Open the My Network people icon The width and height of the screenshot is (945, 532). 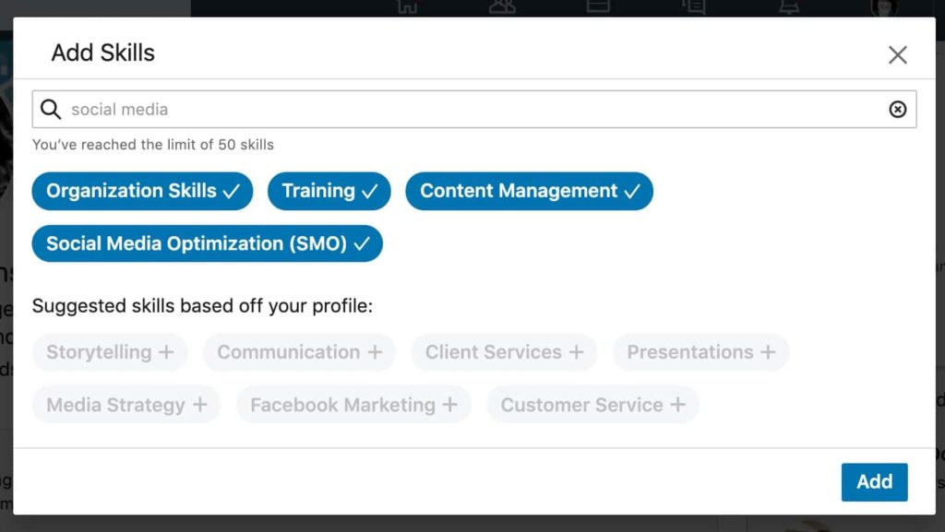click(502, 6)
